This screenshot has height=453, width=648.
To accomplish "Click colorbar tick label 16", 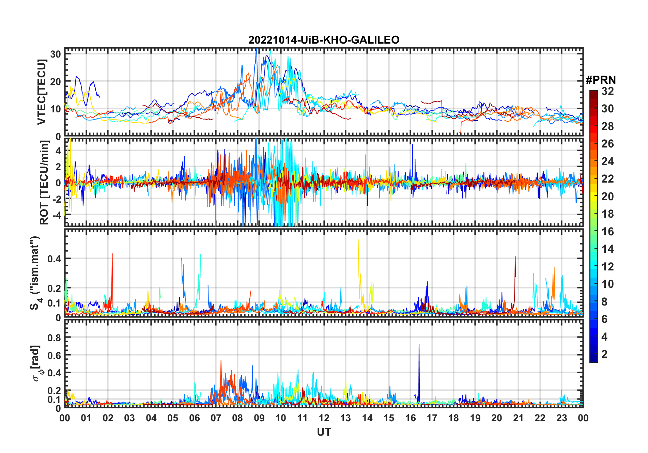I will 607,232.
